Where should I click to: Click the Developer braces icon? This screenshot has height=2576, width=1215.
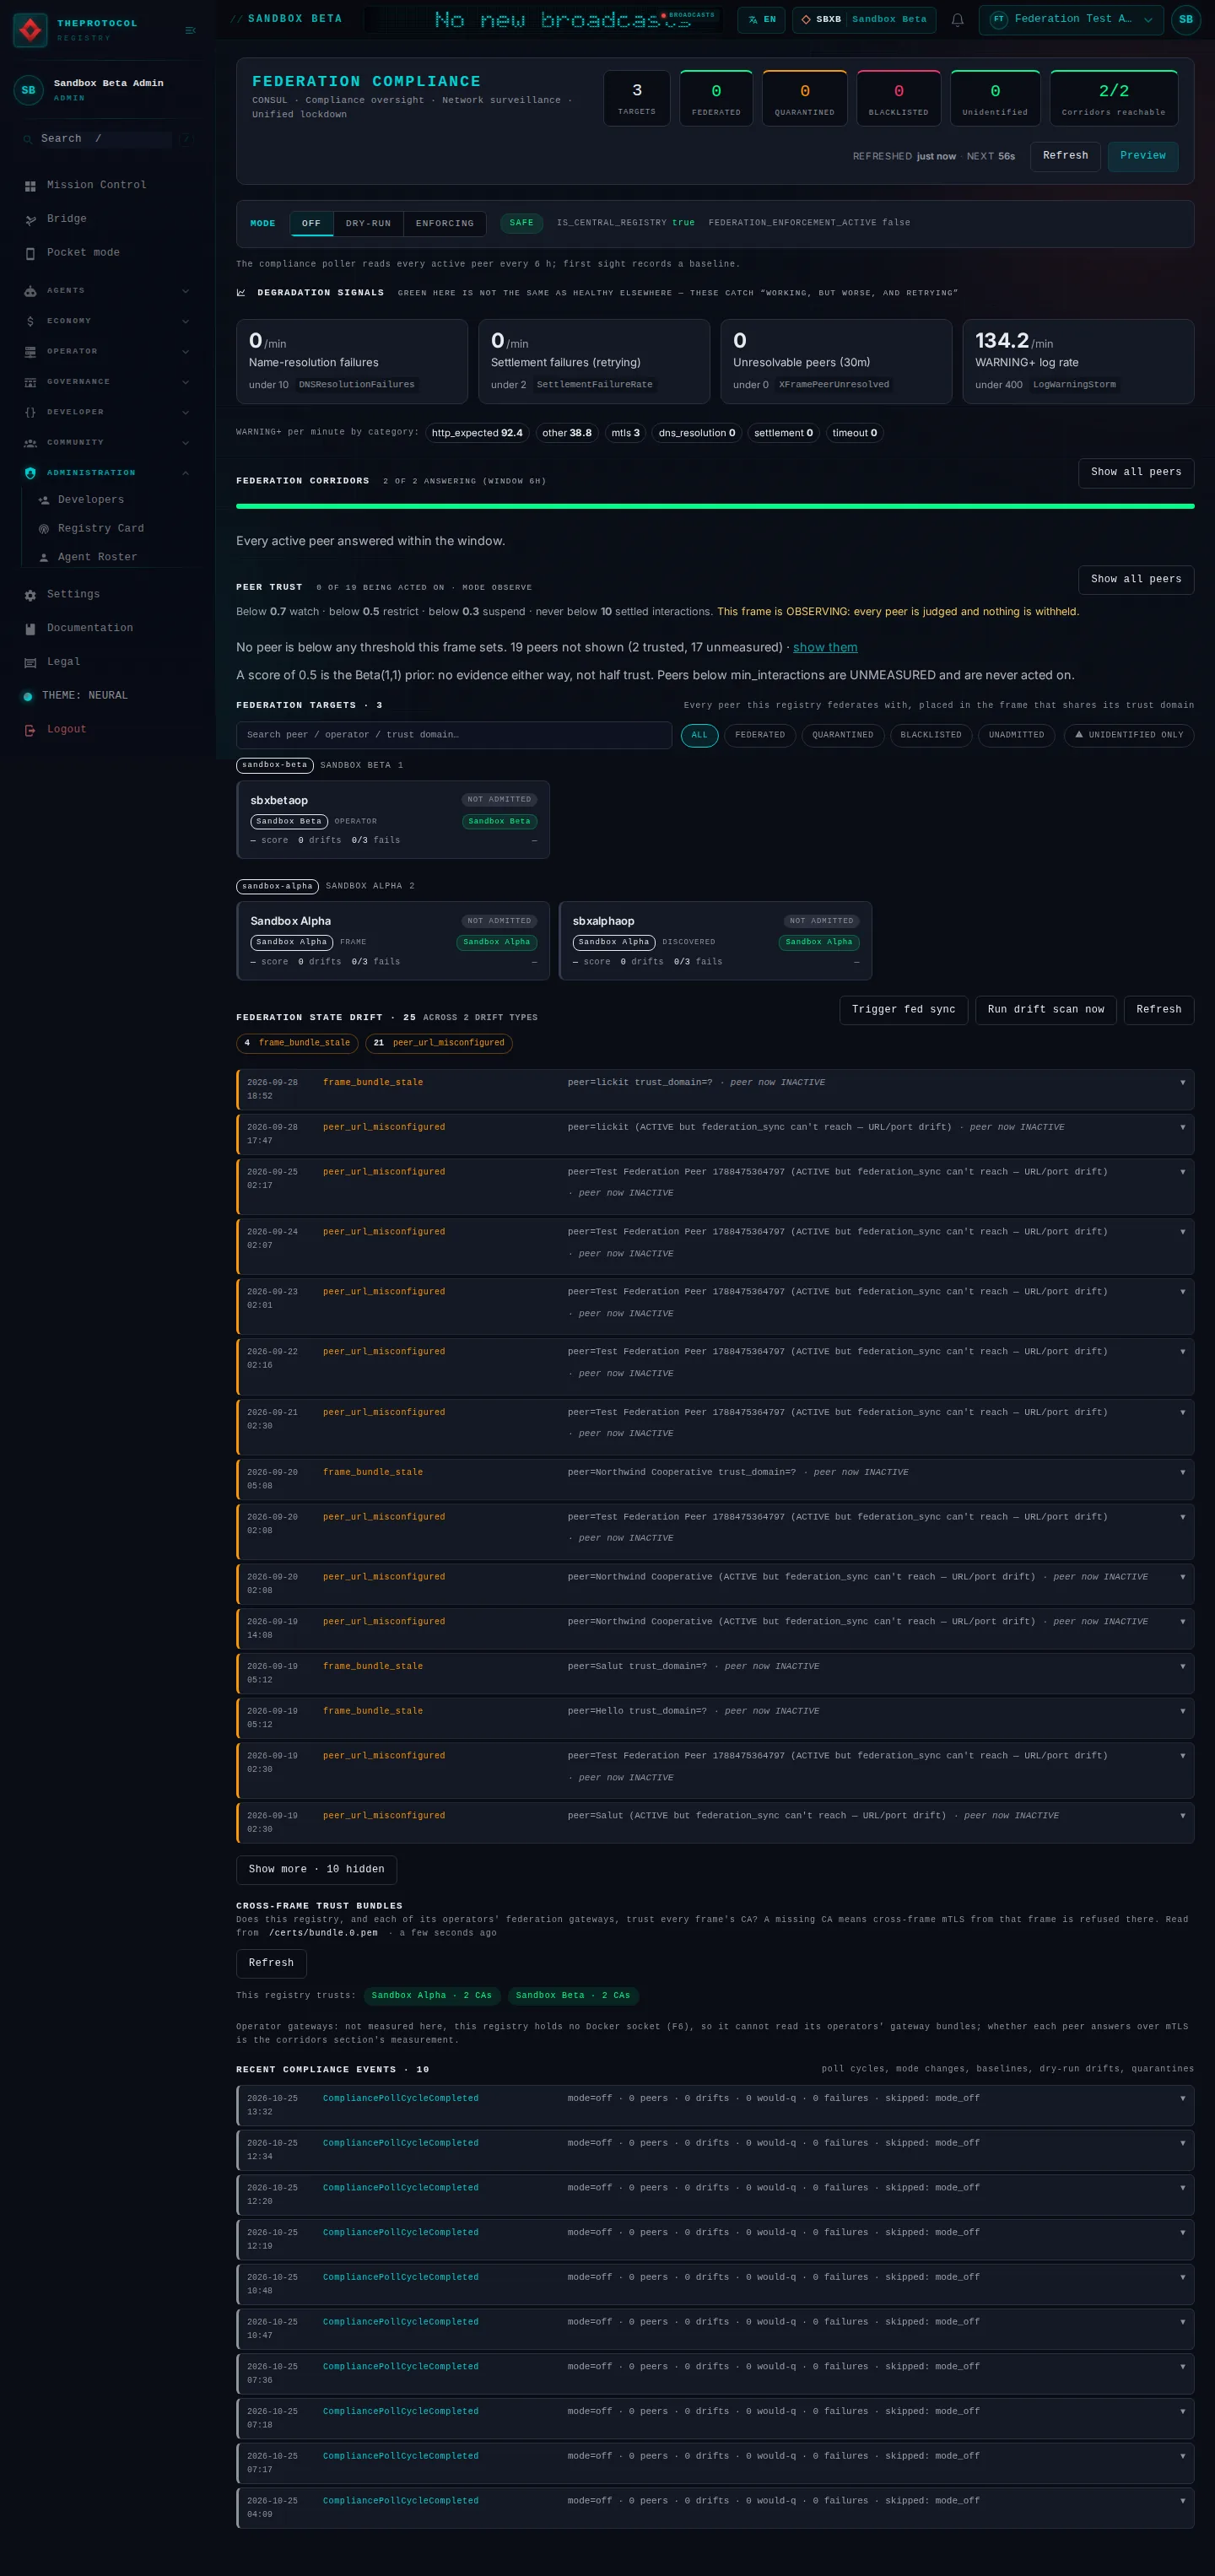point(30,412)
